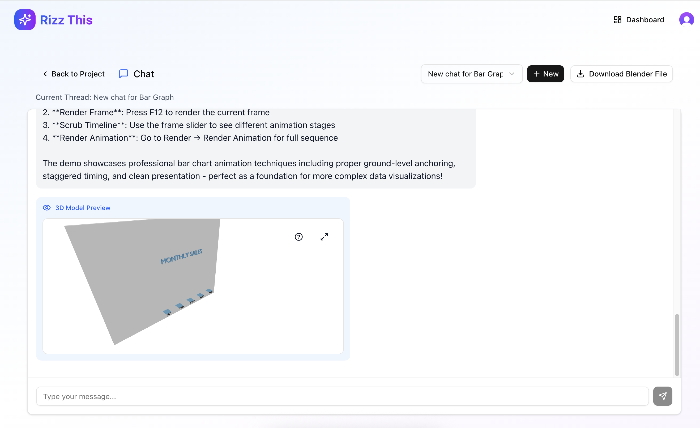
Task: Go Back to Project
Action: tap(74, 74)
